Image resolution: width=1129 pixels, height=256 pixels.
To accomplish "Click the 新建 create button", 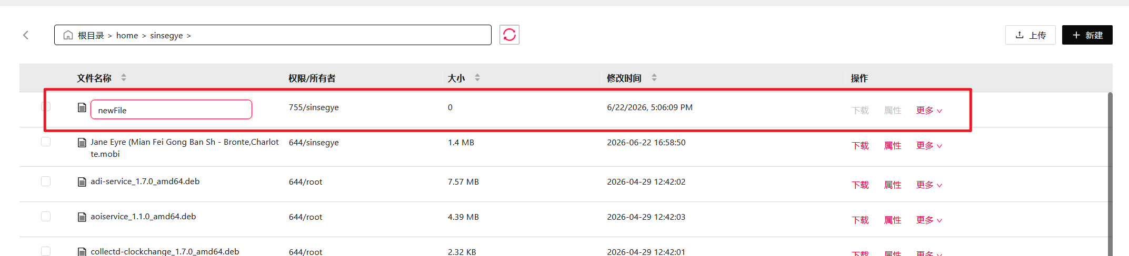I will click(x=1087, y=35).
